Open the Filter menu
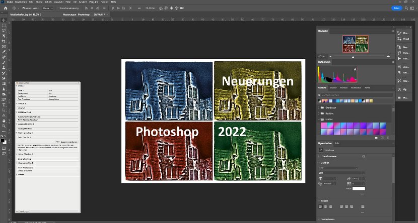Viewport: 418px width, 223px height. [x=68, y=2]
